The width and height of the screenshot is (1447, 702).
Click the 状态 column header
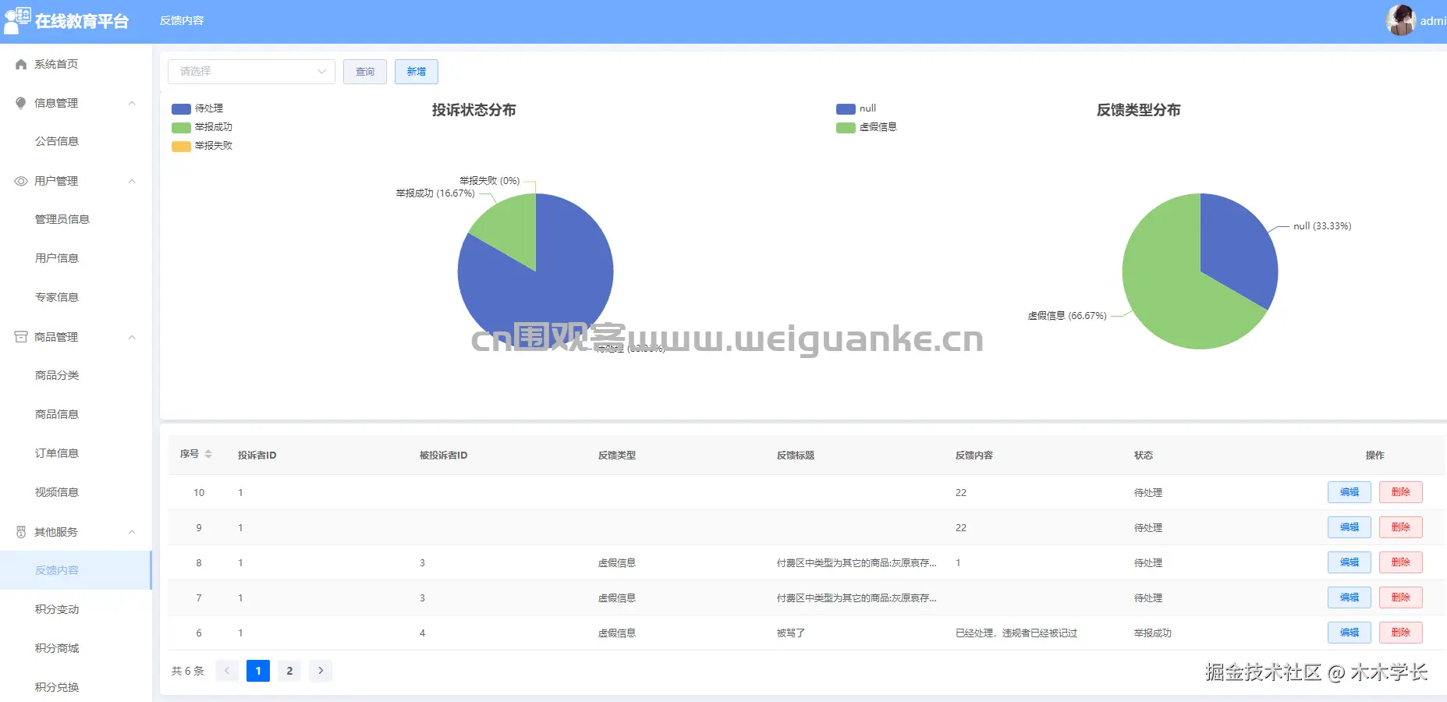click(x=1144, y=456)
